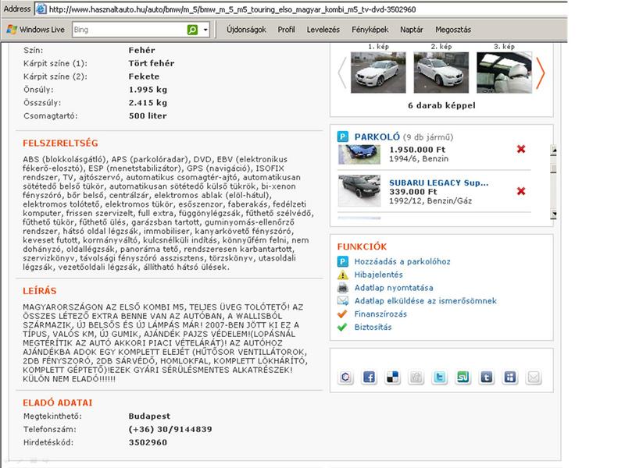
Task: Click the hexagon-shaped share icon
Action: (x=345, y=377)
